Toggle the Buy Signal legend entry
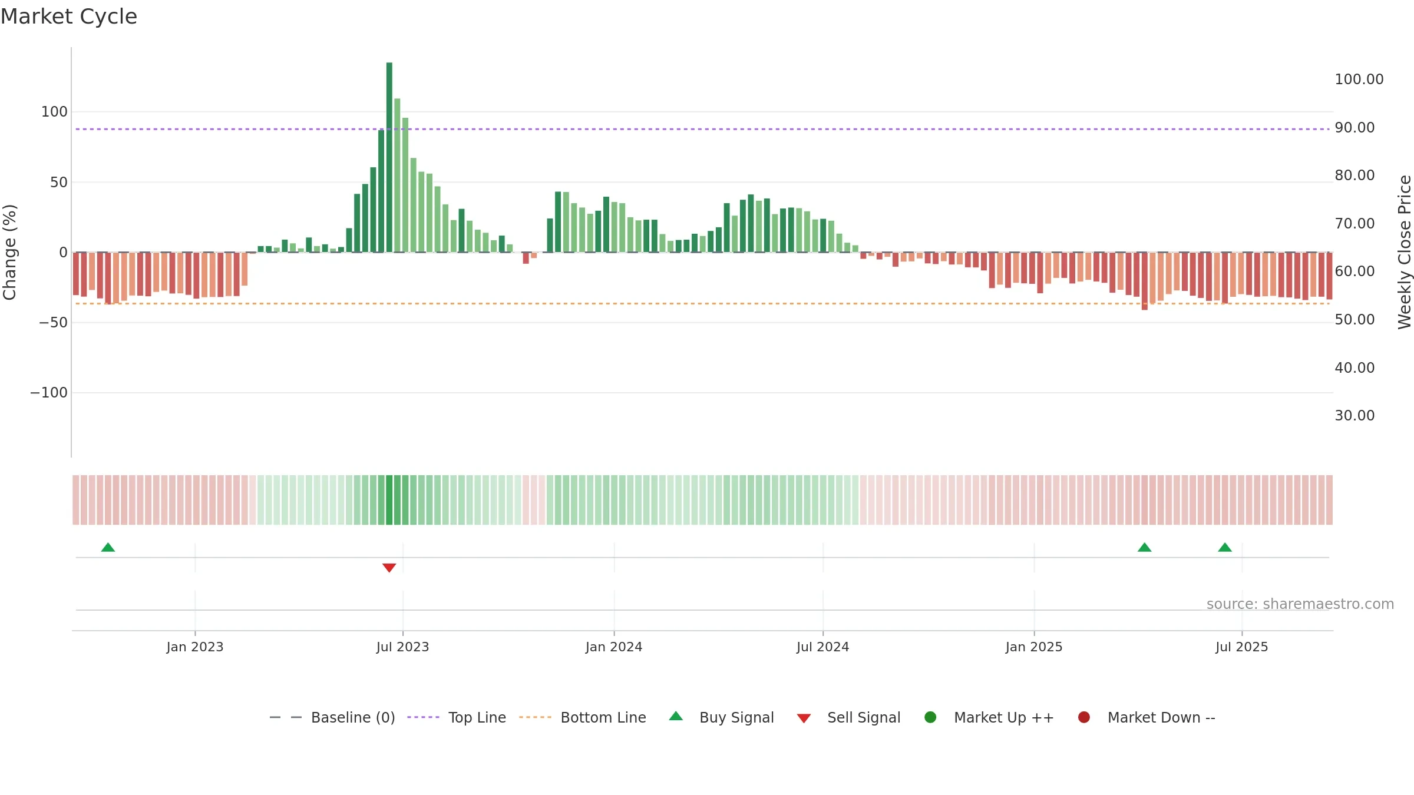Screen dimensions: 1414x795 pyautogui.click(x=722, y=717)
